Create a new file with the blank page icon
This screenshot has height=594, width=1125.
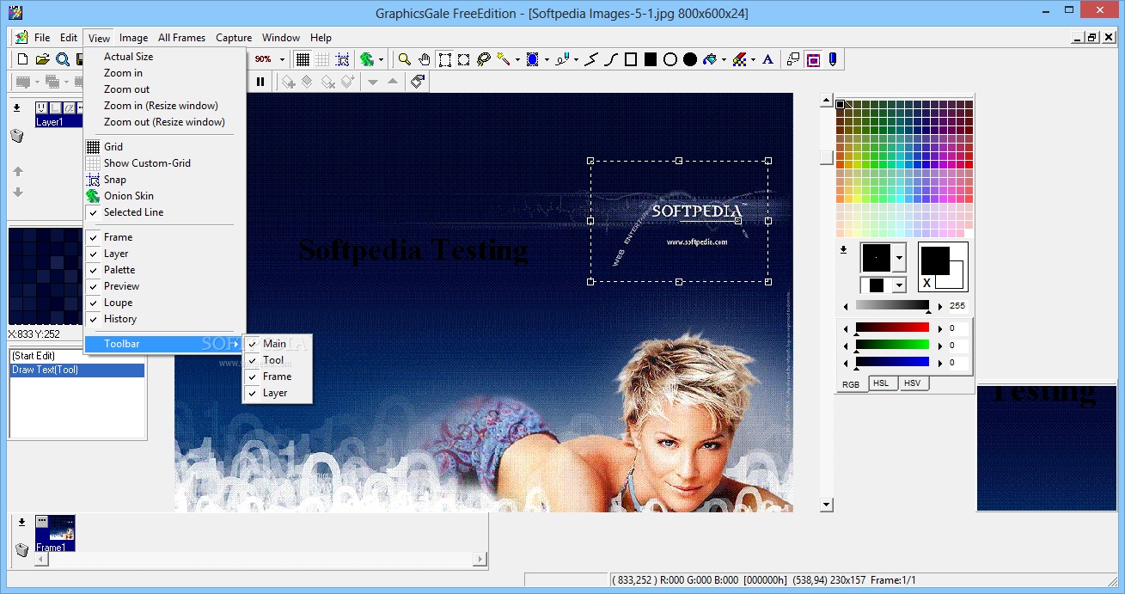(x=23, y=59)
